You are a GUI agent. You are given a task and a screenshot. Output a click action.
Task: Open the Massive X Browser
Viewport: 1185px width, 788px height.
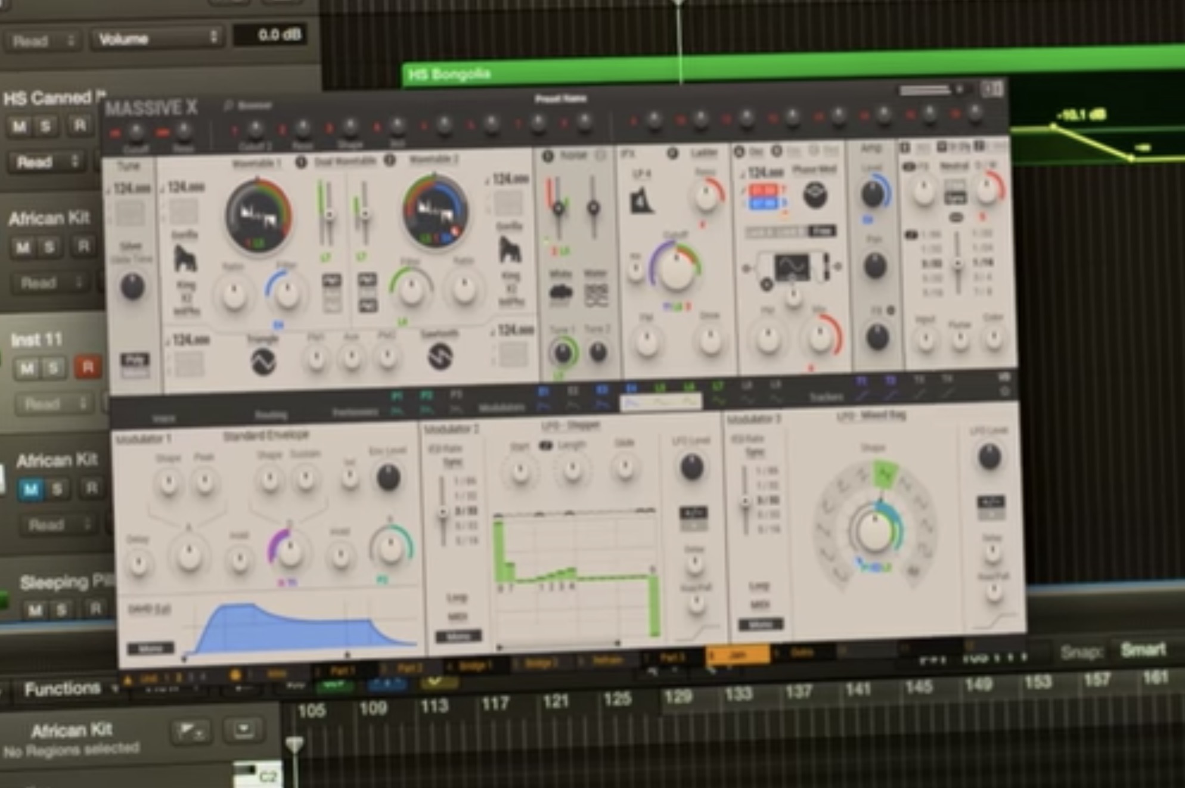(249, 106)
